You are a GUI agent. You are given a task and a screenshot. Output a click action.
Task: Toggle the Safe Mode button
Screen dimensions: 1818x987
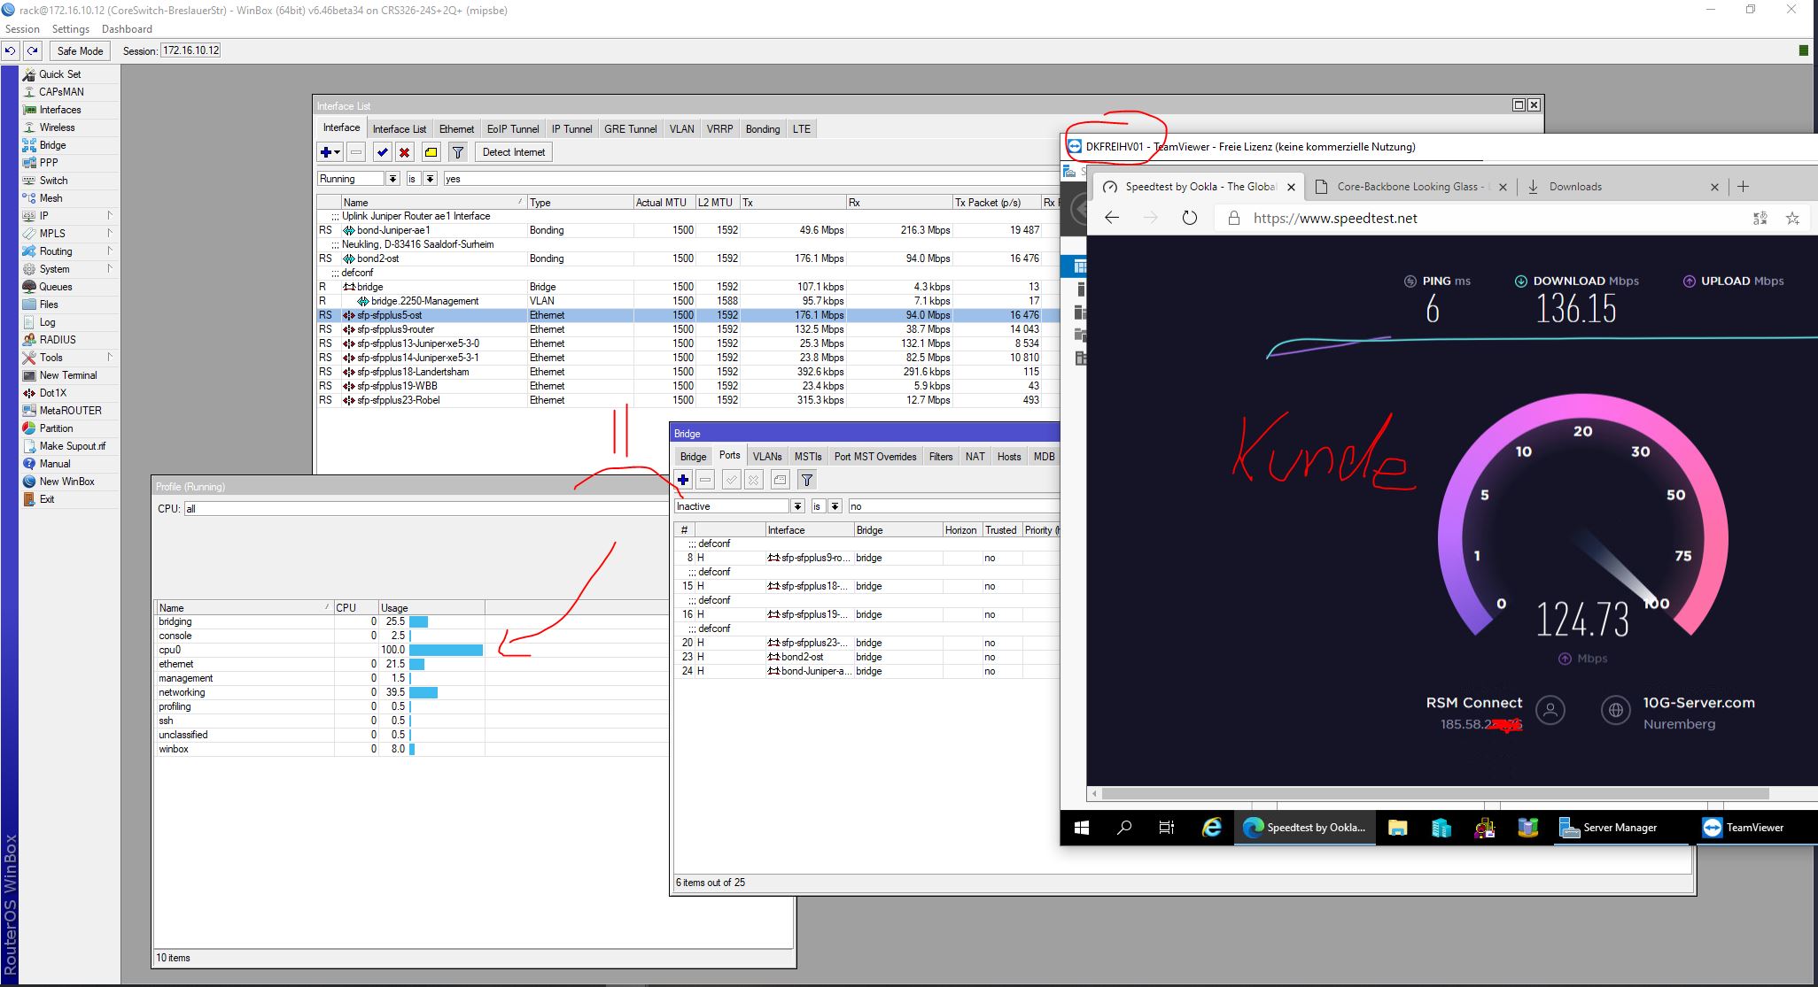(80, 51)
